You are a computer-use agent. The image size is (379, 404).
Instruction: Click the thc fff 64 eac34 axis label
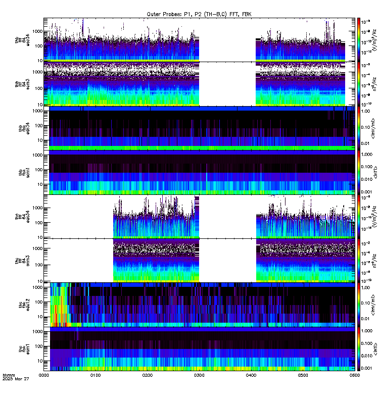(x=22, y=217)
